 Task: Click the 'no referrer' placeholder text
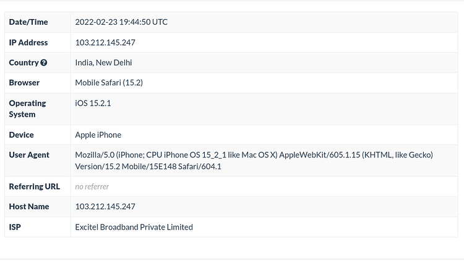[92, 186]
